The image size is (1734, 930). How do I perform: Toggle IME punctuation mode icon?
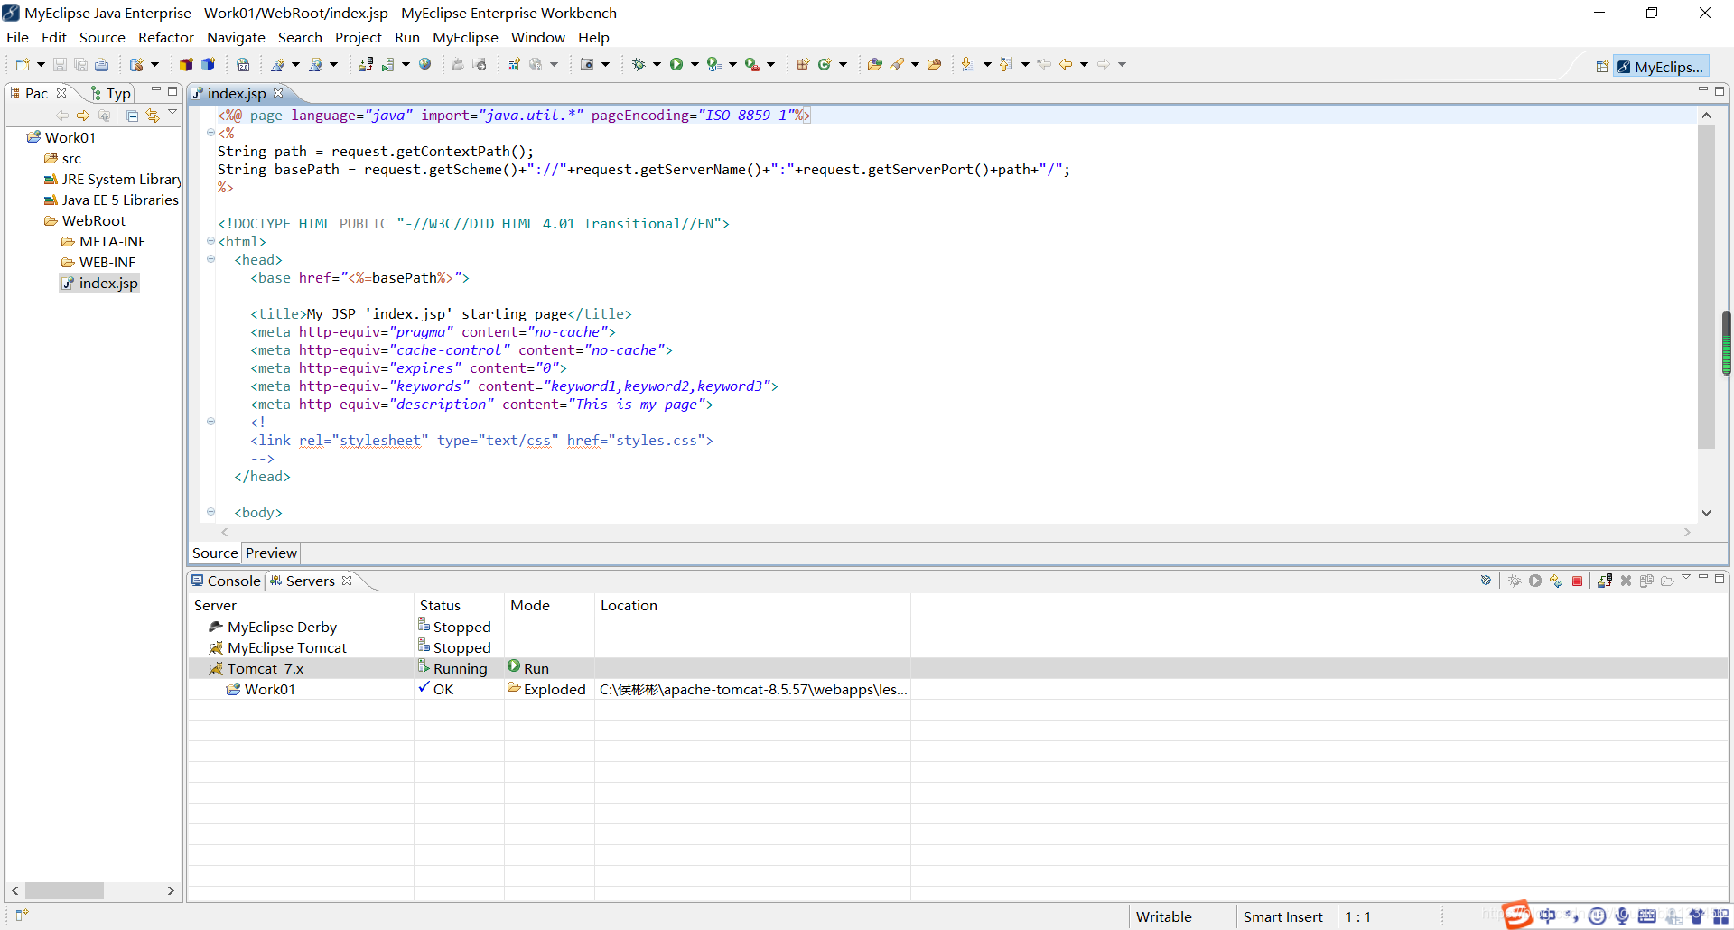(x=1572, y=916)
